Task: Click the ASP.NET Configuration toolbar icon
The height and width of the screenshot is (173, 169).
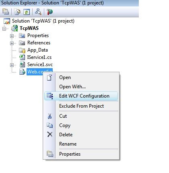Action: [x=49, y=12]
